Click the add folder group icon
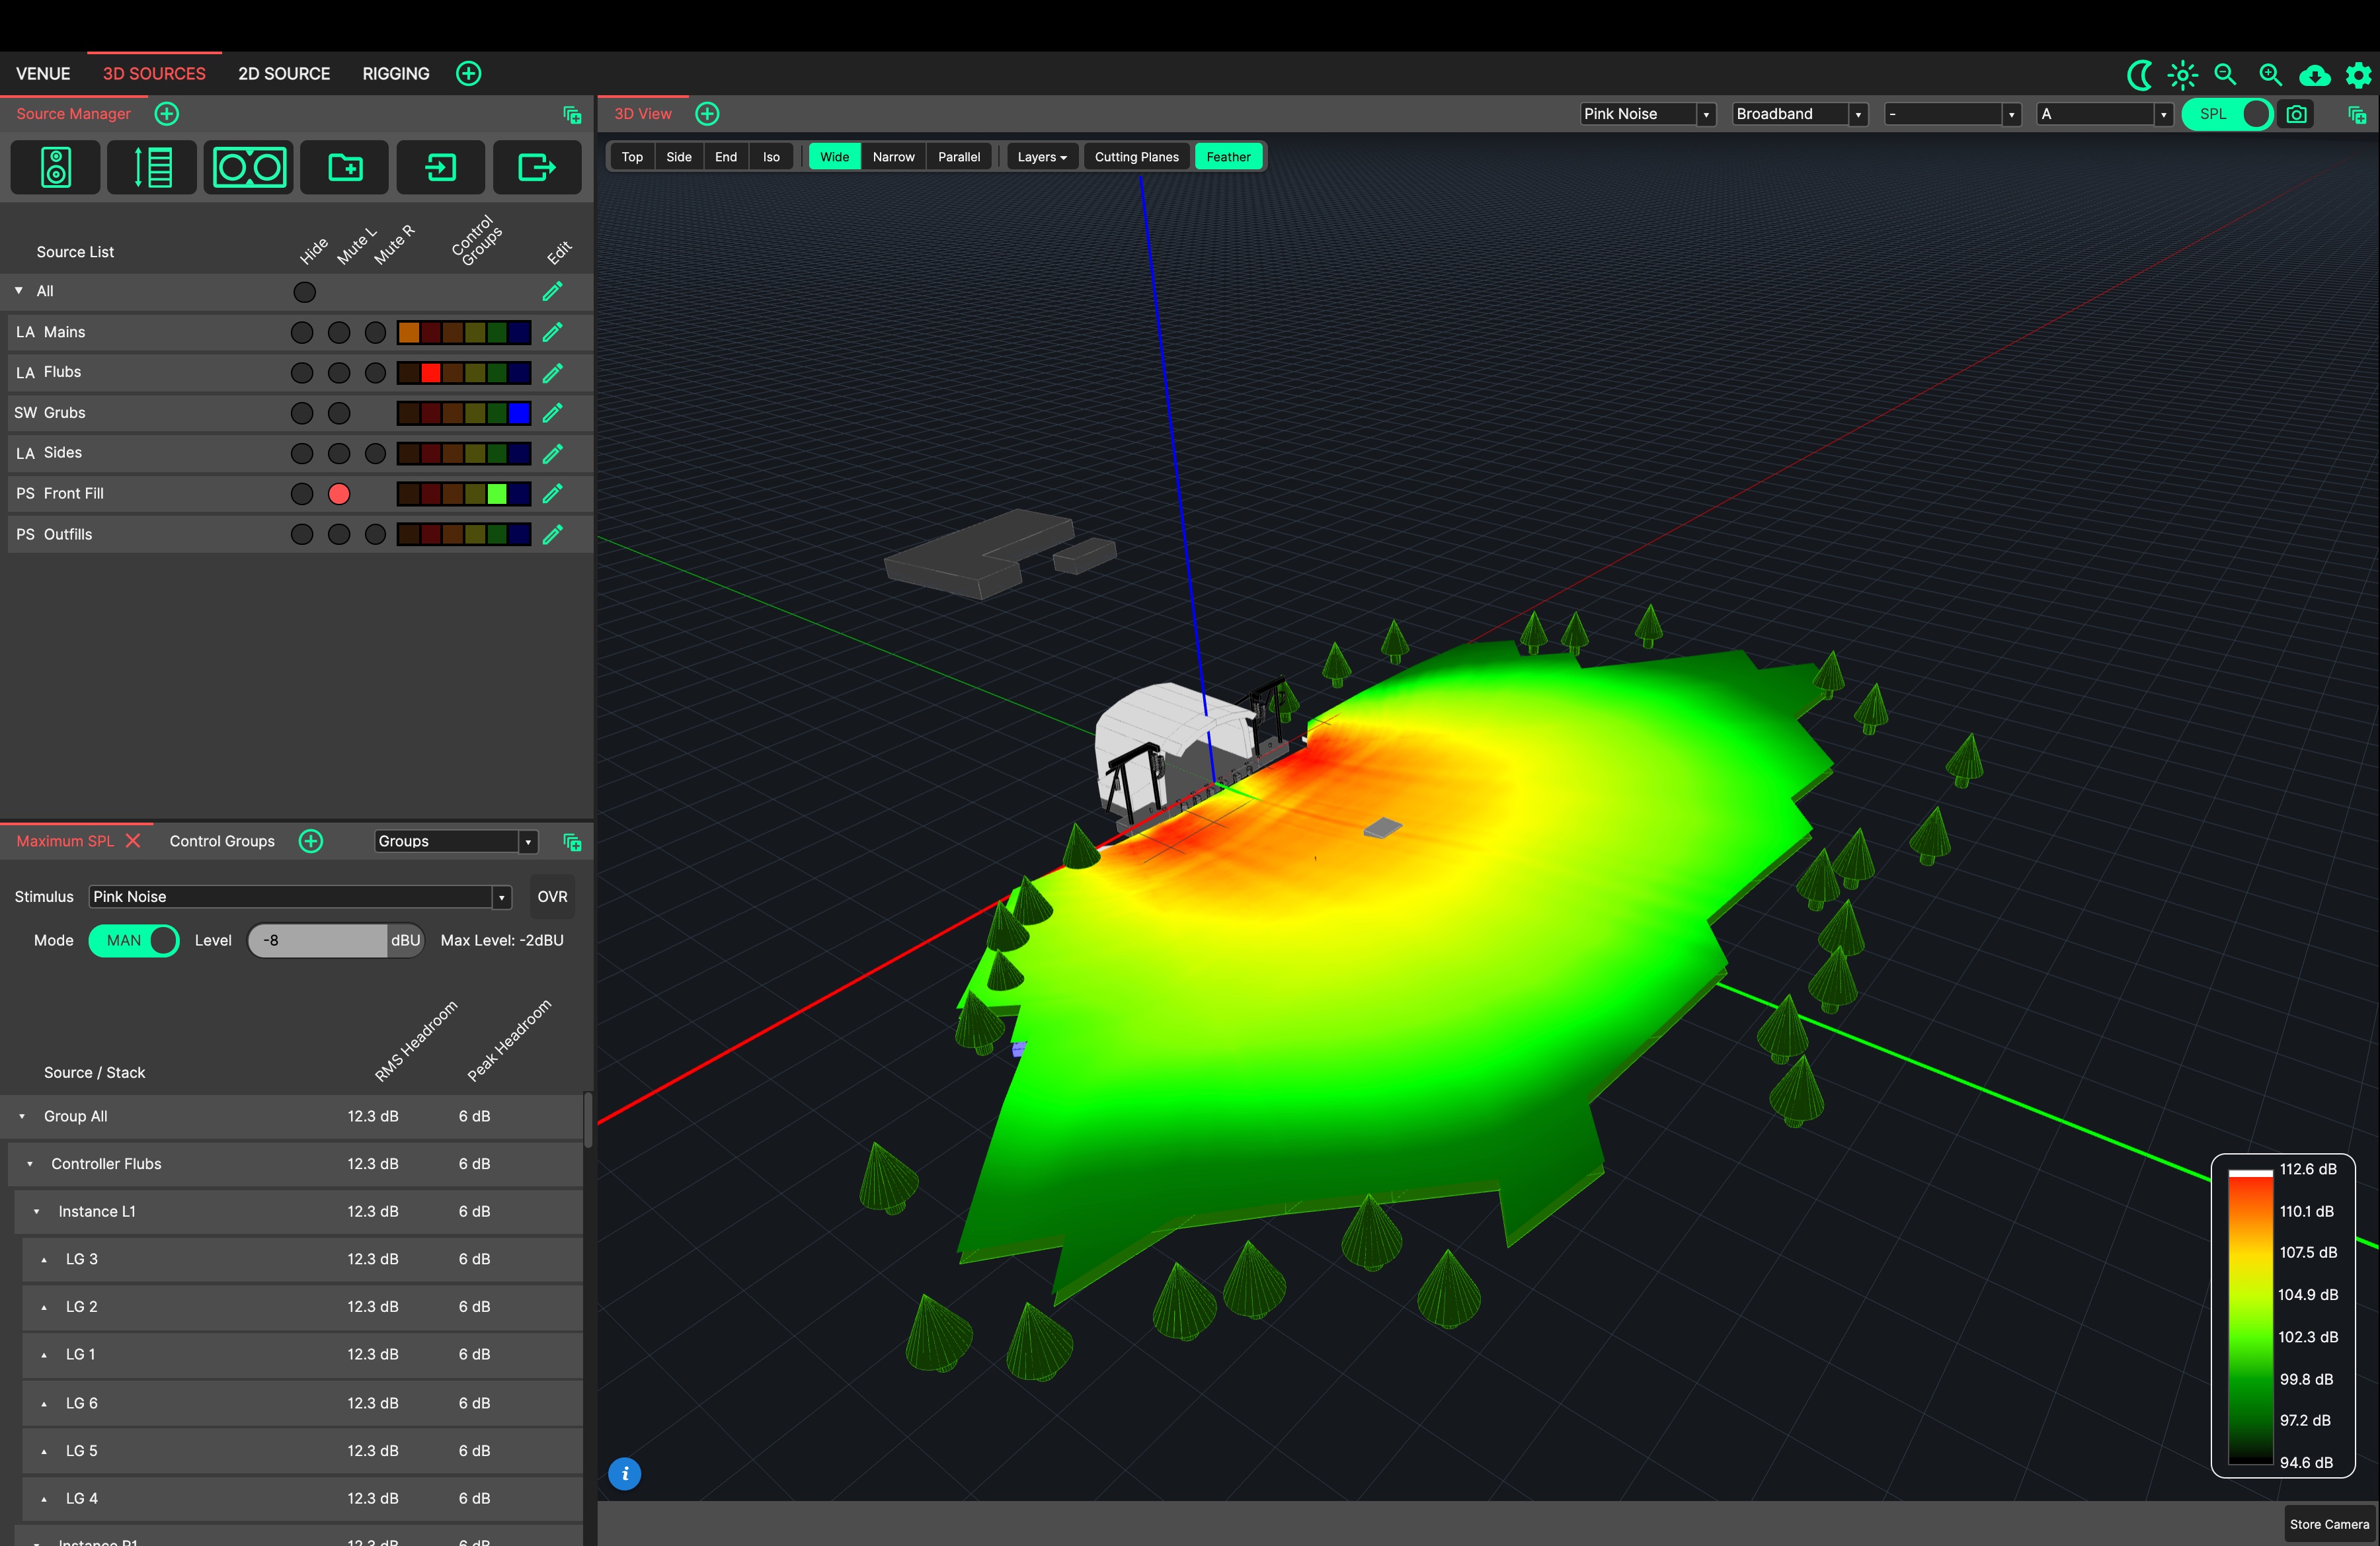The image size is (2380, 1546). [345, 167]
